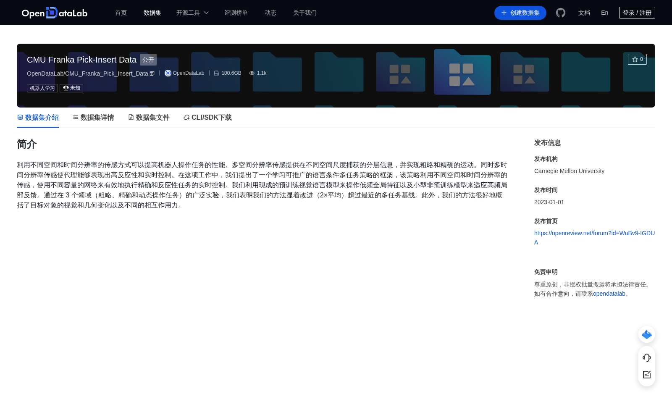The image size is (672, 420).
Task: Click the 未知 license tag
Action: pyautogui.click(x=71, y=88)
